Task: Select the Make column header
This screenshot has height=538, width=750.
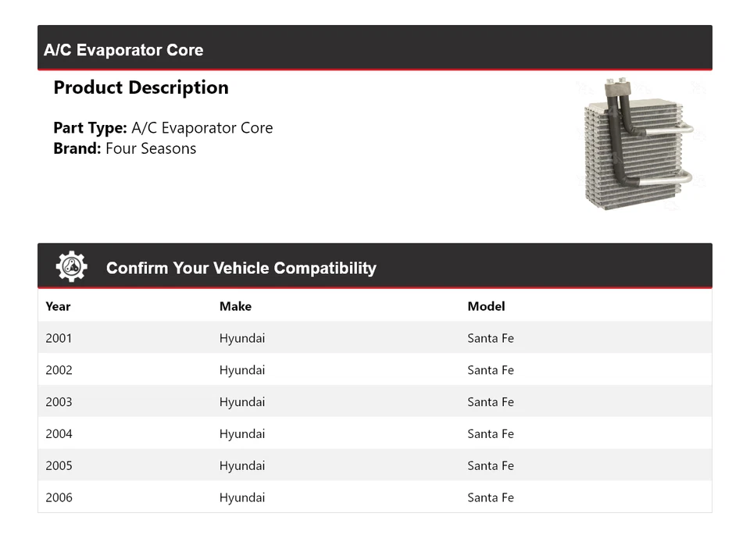Action: click(x=235, y=306)
